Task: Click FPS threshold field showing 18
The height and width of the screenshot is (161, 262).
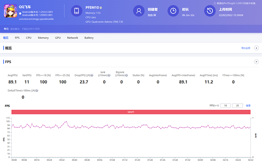Action: 225,105
